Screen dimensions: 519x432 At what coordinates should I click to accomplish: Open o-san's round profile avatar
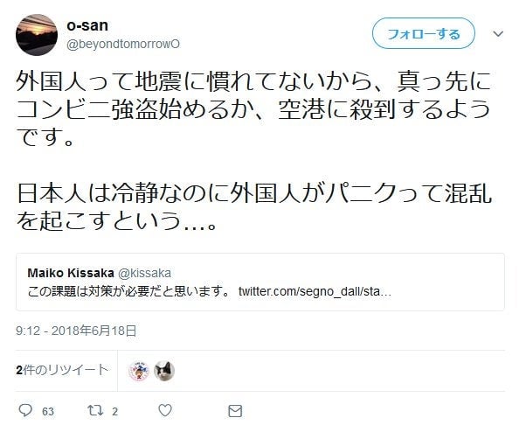(37, 35)
